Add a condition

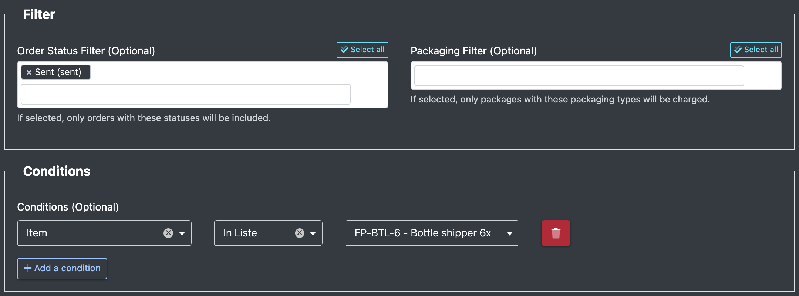(x=62, y=268)
